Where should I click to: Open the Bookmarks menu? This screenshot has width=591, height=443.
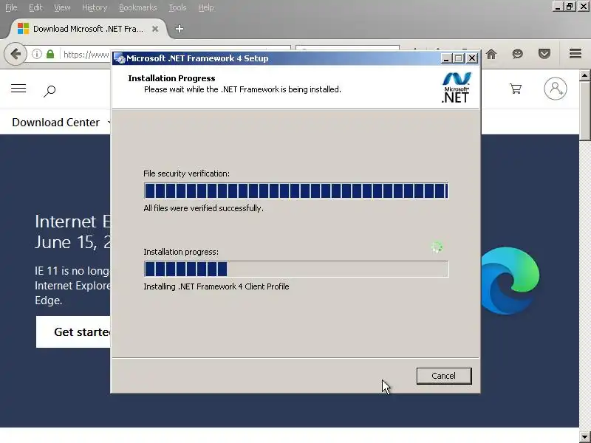click(138, 7)
